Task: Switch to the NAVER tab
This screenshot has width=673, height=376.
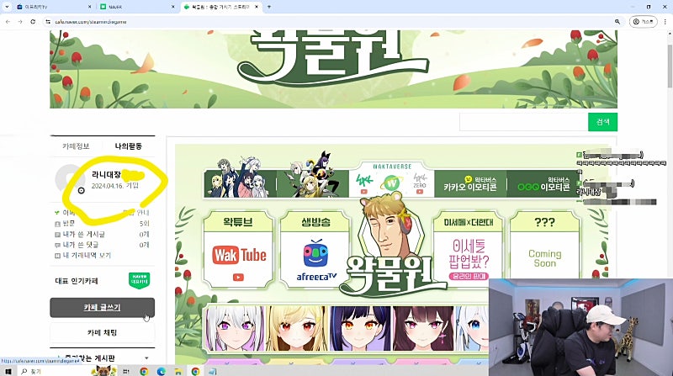Action: click(x=136, y=7)
